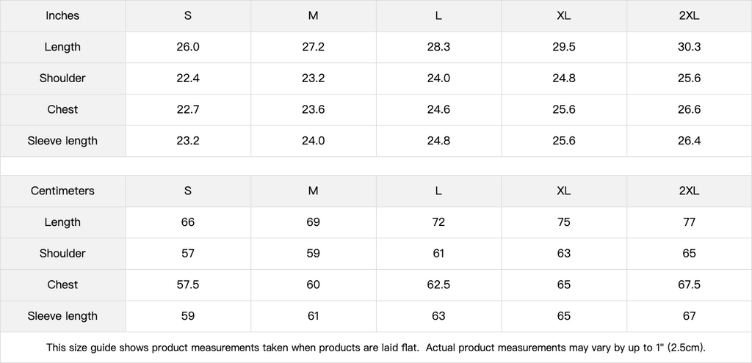Click the 27.2 length value for size M
This screenshot has width=752, height=363.
313,47
